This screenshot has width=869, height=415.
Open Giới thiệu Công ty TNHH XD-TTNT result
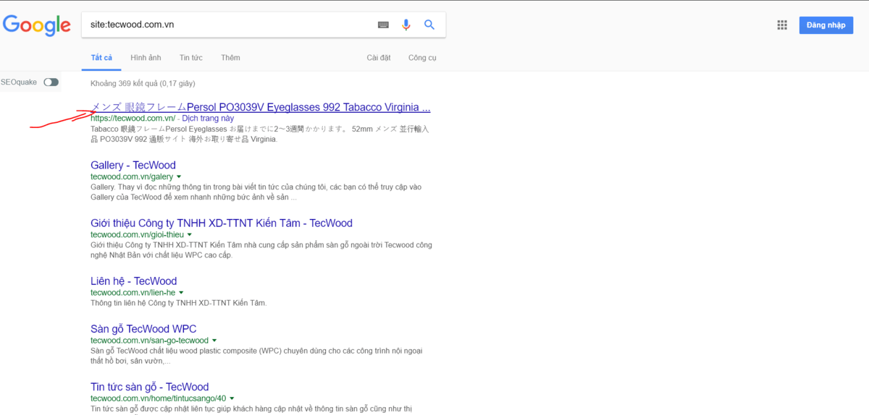coord(222,223)
